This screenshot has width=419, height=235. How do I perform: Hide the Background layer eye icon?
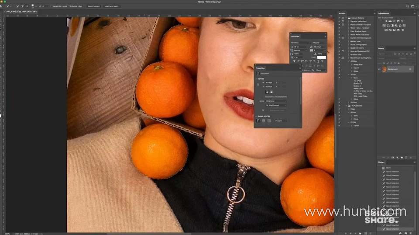click(379, 69)
